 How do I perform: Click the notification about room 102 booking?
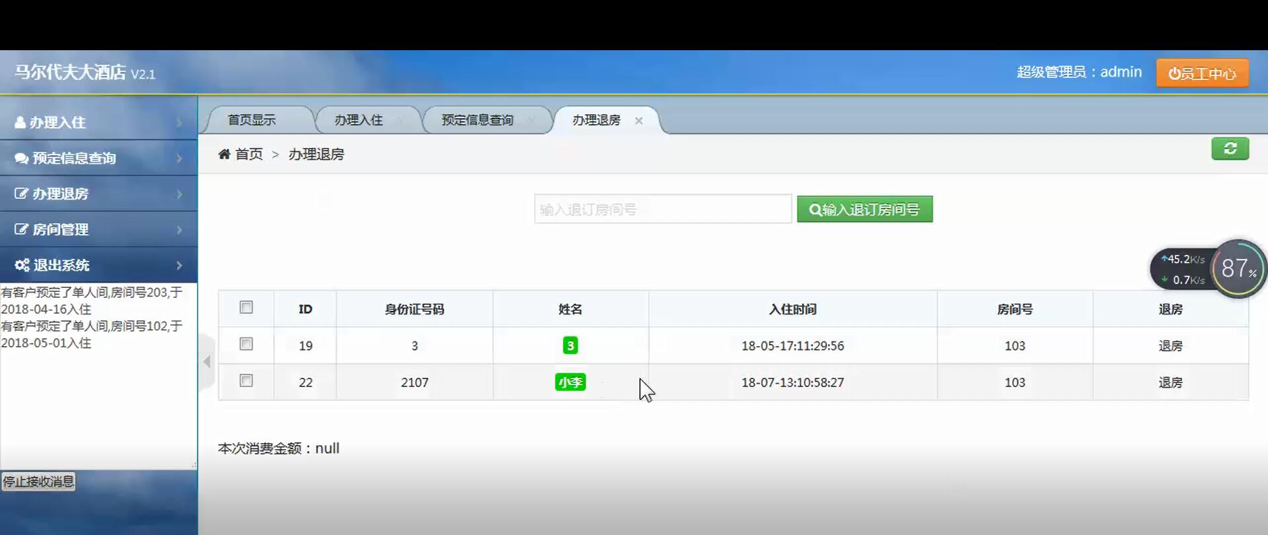click(91, 334)
